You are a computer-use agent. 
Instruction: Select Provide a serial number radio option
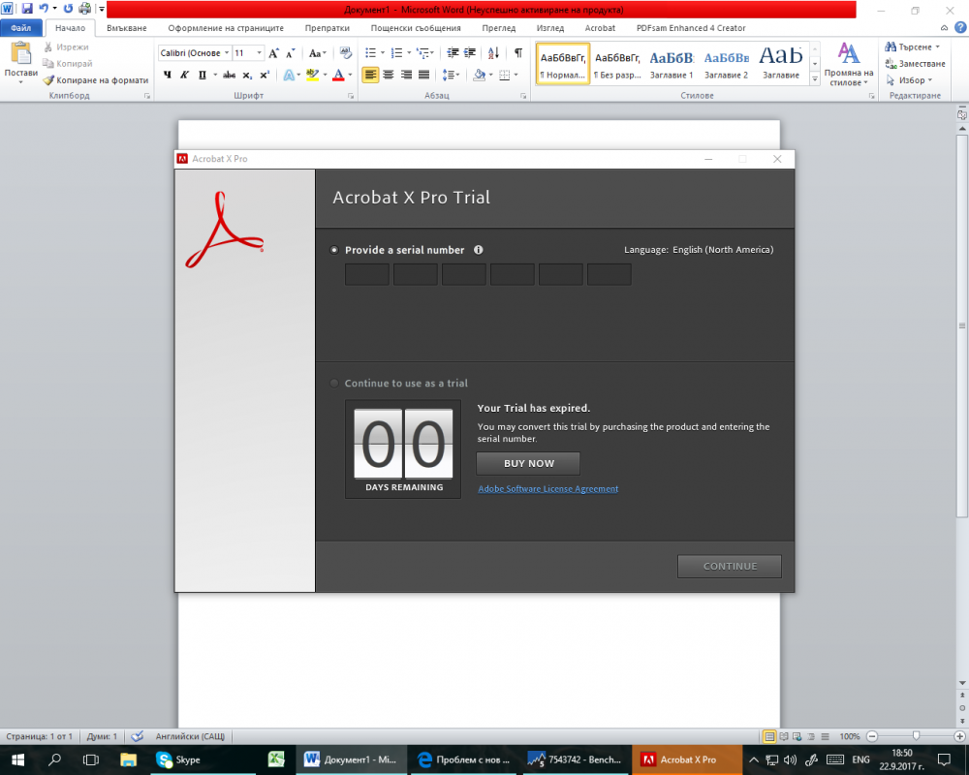click(334, 250)
